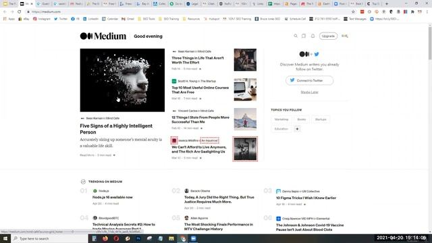Image resolution: width=432 pixels, height=243 pixels.
Task: Select the Education topic chip
Action: point(281,129)
